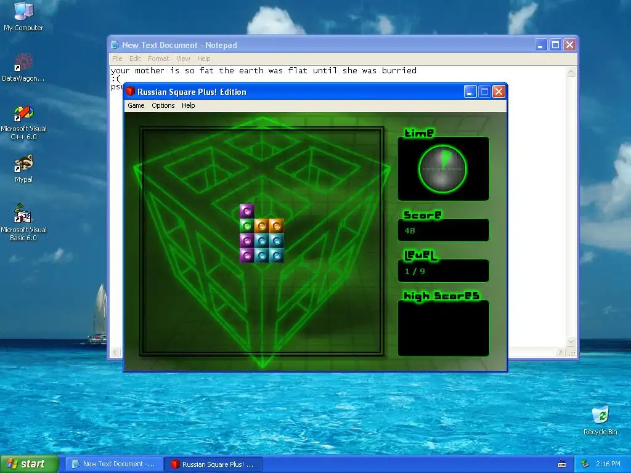This screenshot has width=631, height=473.
Task: Click Notepad vertical scrollbar down arrow
Action: pyautogui.click(x=571, y=342)
